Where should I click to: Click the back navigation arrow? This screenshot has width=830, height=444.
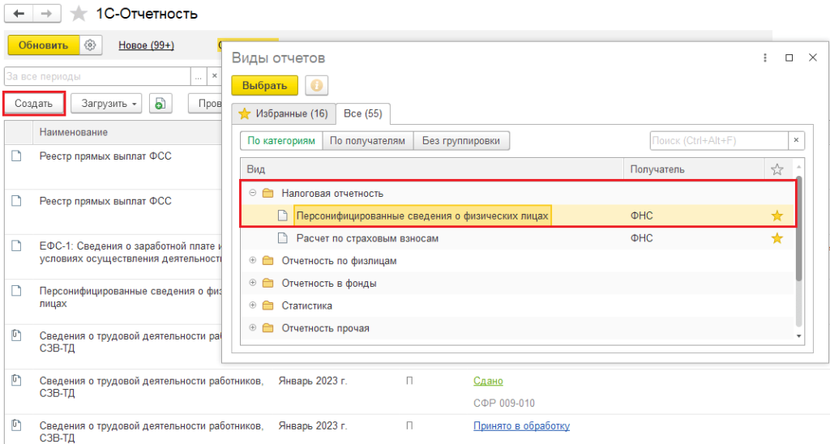coord(19,14)
